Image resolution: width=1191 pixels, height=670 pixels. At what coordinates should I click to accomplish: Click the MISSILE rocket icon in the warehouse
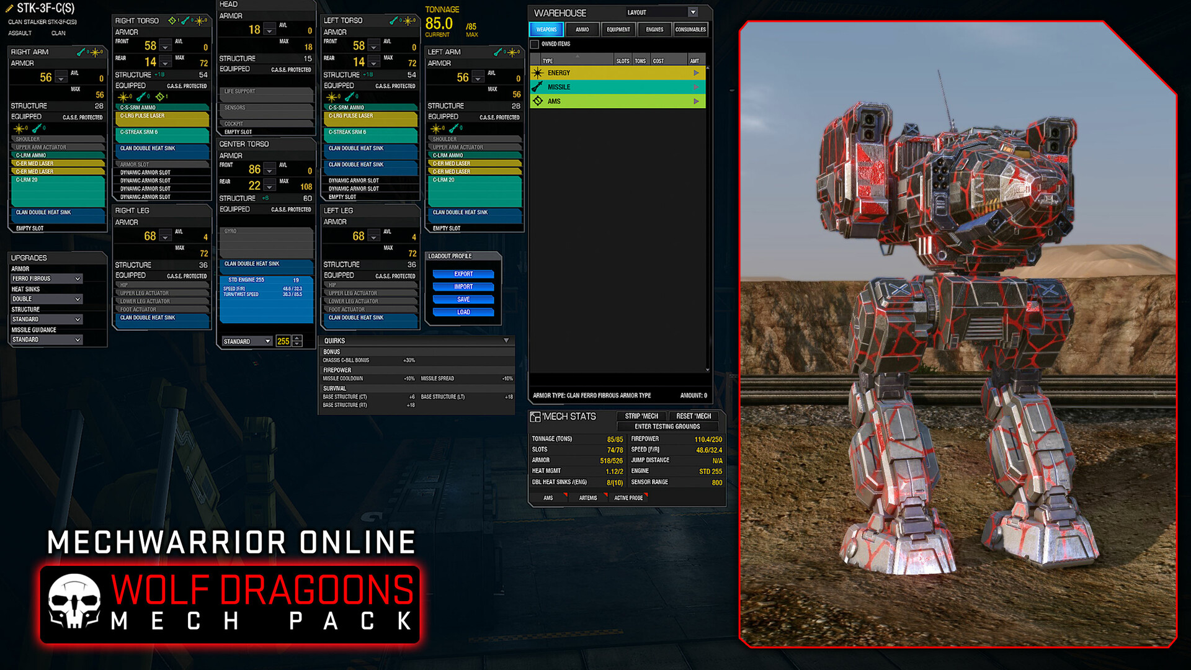(x=537, y=87)
